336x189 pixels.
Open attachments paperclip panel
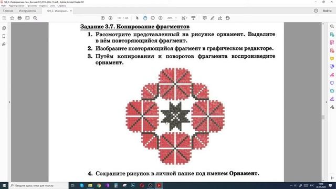pyautogui.click(x=4, y=44)
